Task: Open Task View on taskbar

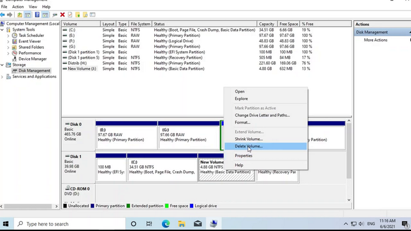Action: point(149,224)
